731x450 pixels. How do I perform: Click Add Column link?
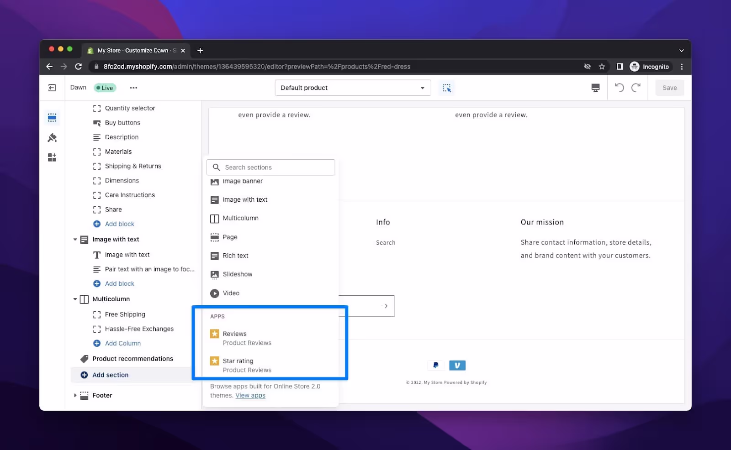coord(122,343)
